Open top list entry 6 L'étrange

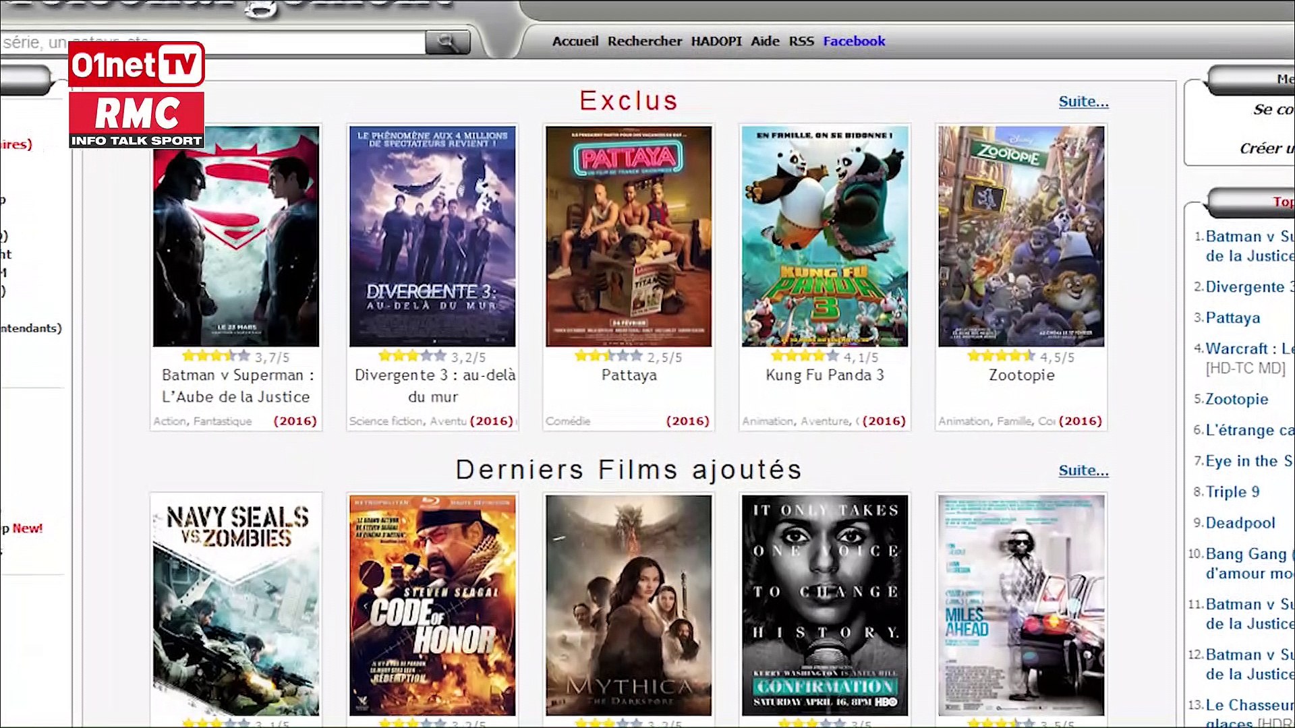coord(1250,431)
